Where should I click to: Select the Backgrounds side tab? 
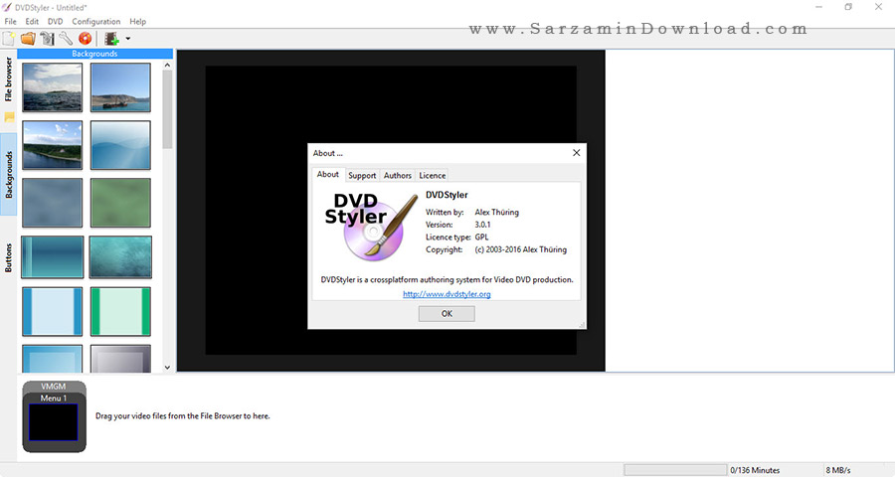[9, 175]
